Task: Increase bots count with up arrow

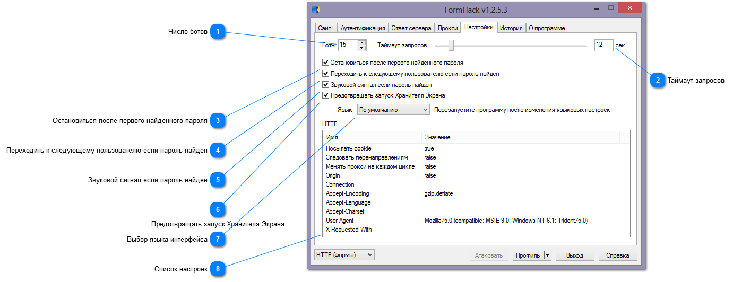Action: (x=362, y=42)
